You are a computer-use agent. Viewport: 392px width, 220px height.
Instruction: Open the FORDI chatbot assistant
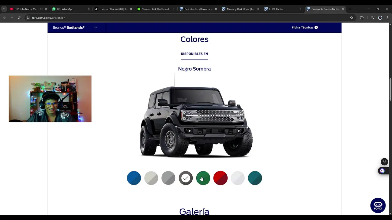[x=378, y=205]
